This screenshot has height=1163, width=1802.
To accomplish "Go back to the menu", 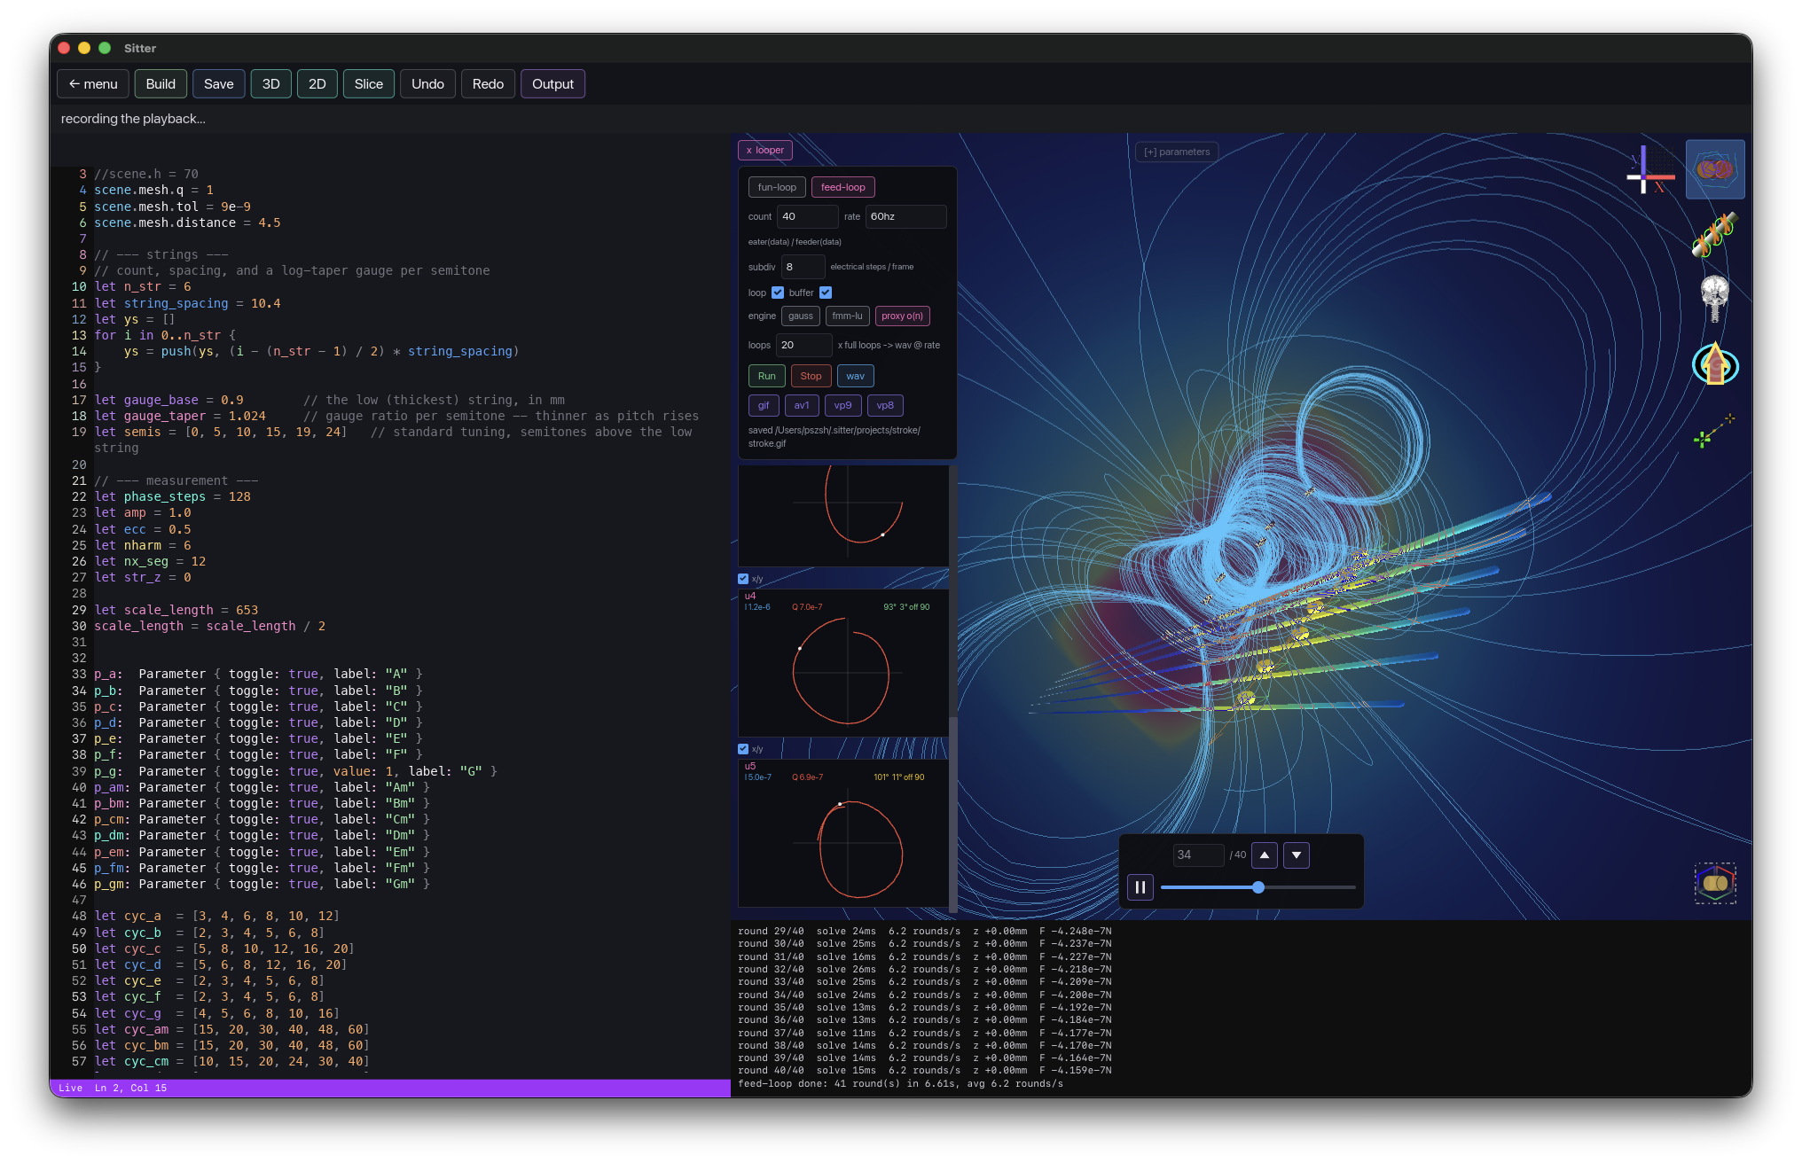I will pos(93,84).
